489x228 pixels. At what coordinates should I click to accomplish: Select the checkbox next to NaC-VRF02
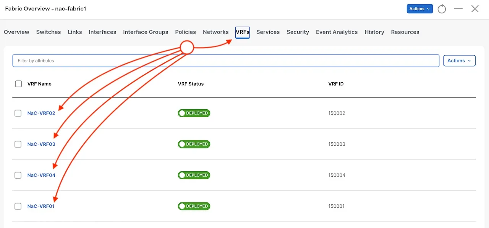pos(18,113)
